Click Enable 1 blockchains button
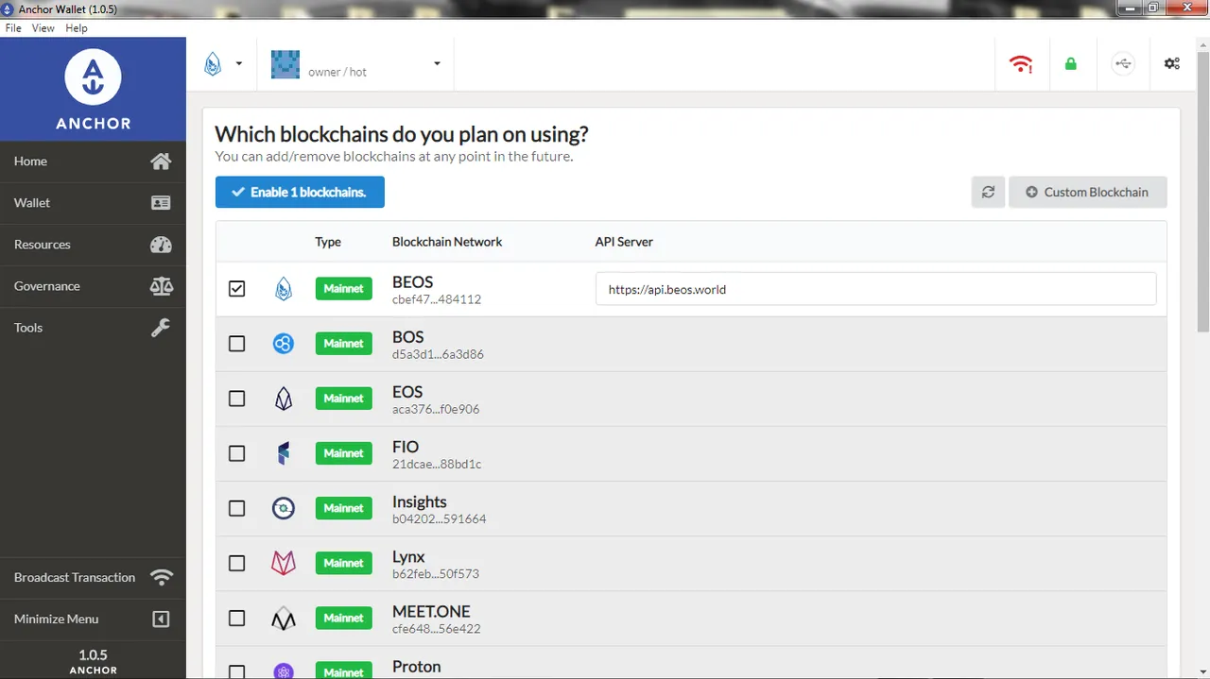Viewport: 1210px width, 679px height. click(x=300, y=192)
